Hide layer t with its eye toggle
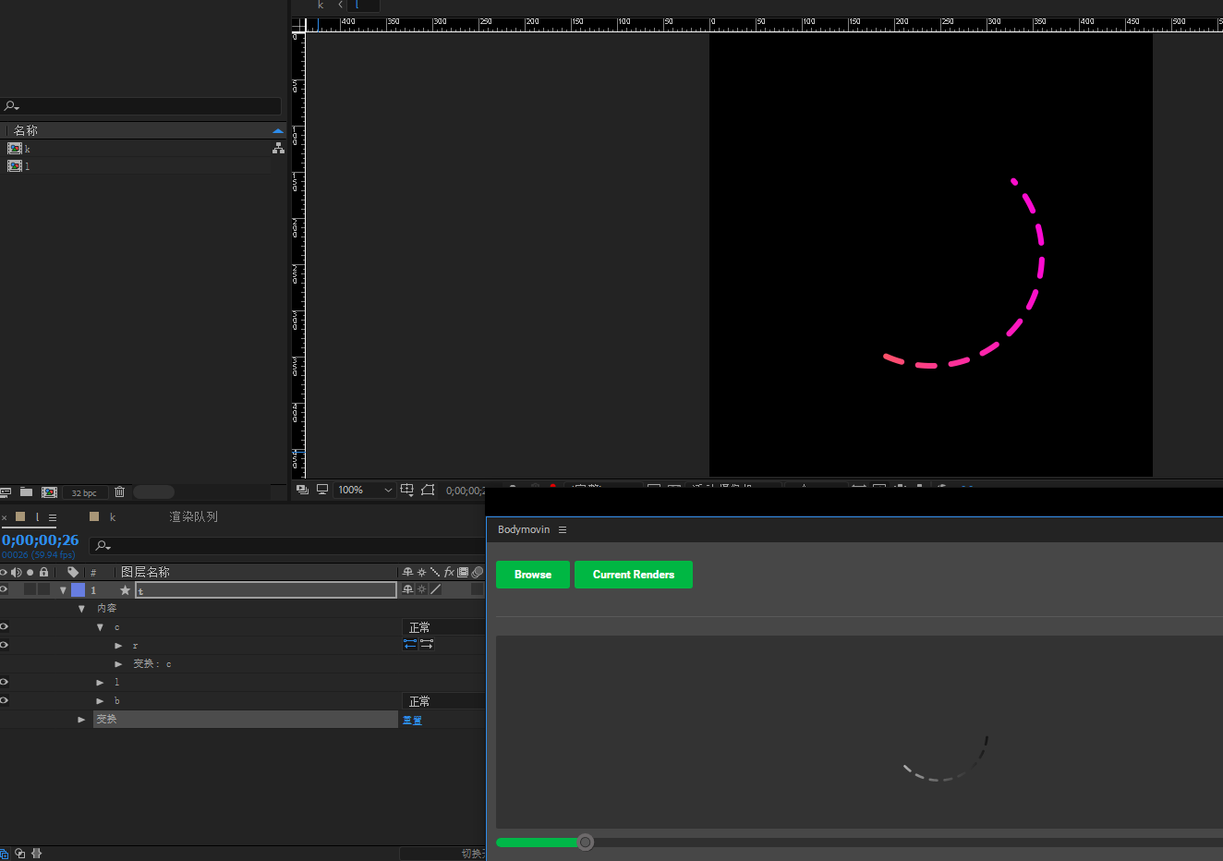This screenshot has width=1223, height=861. point(4,588)
